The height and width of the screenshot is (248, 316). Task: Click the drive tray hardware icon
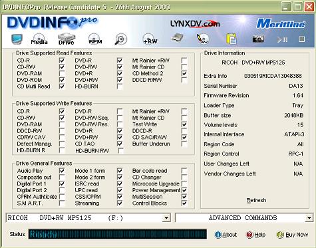tap(178, 38)
